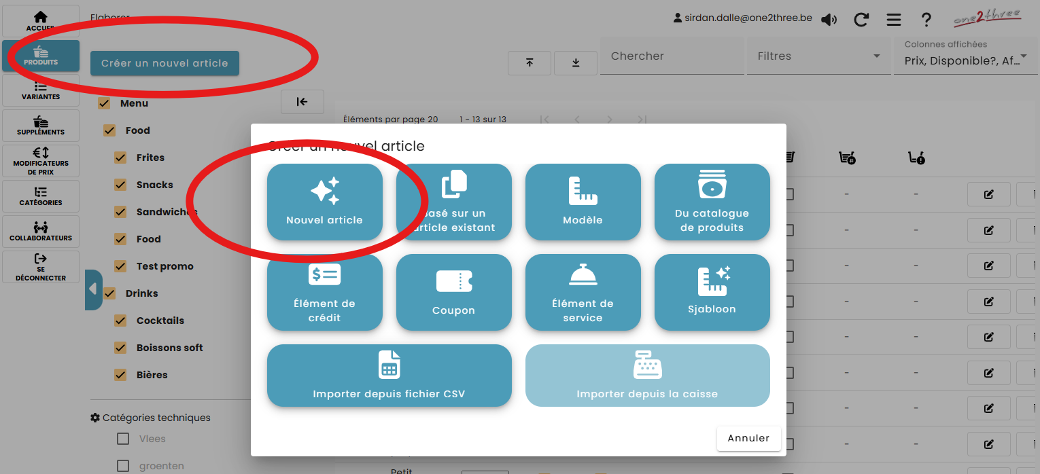The width and height of the screenshot is (1040, 474).
Task: Uncheck the Frites category checkbox
Action: [x=121, y=158]
